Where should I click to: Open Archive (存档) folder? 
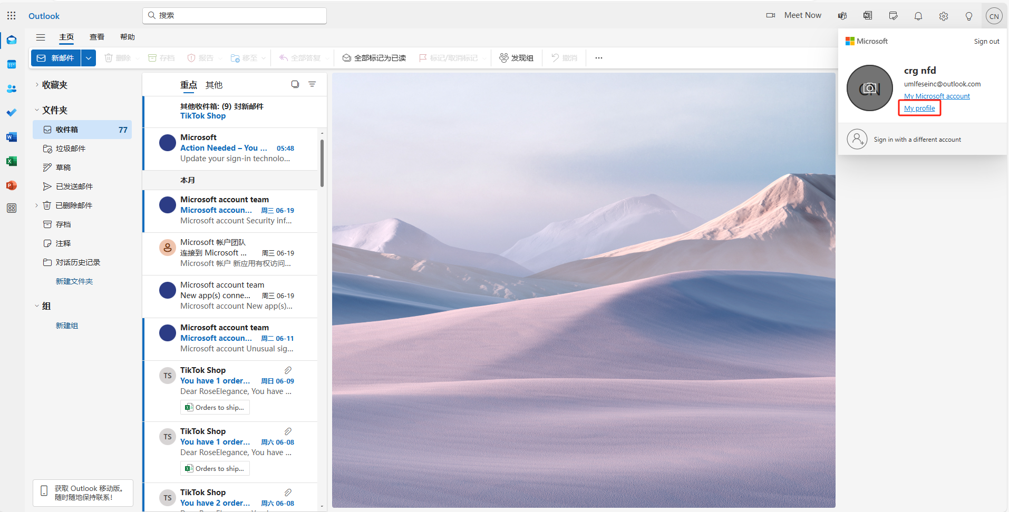tap(82, 224)
